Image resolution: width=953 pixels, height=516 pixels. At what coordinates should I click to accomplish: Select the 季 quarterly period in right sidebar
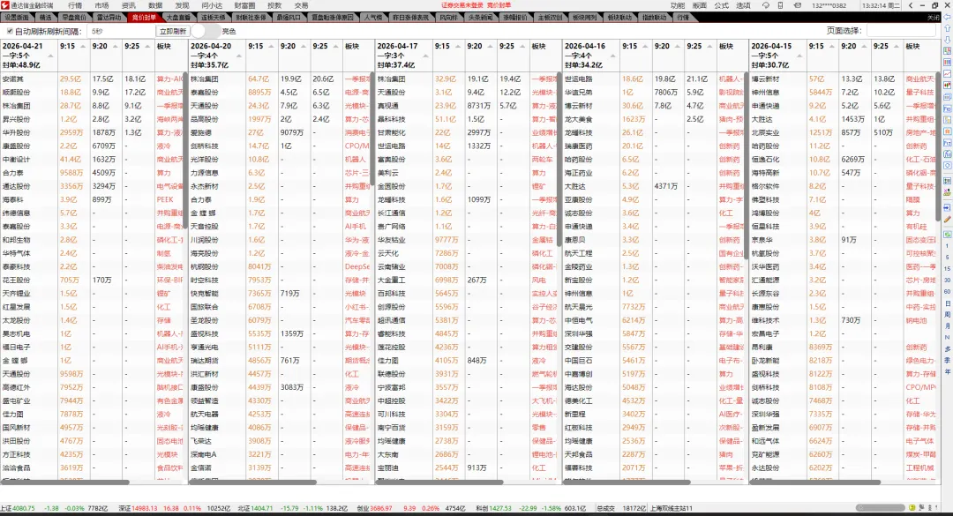pos(948,360)
